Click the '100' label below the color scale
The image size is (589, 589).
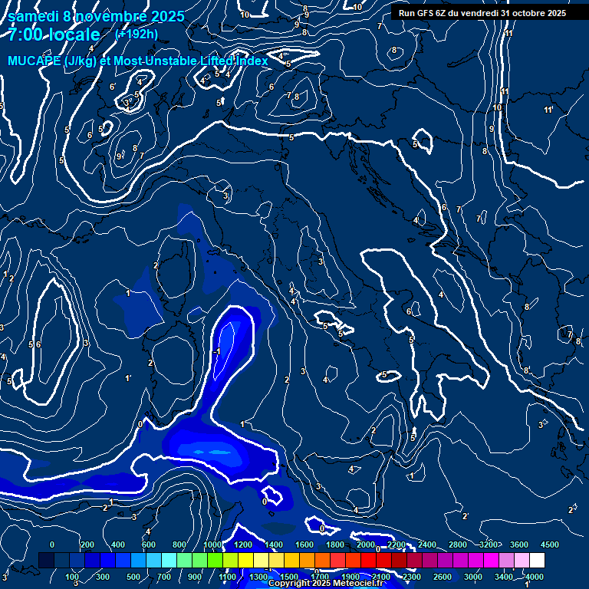pyautogui.click(x=72, y=577)
